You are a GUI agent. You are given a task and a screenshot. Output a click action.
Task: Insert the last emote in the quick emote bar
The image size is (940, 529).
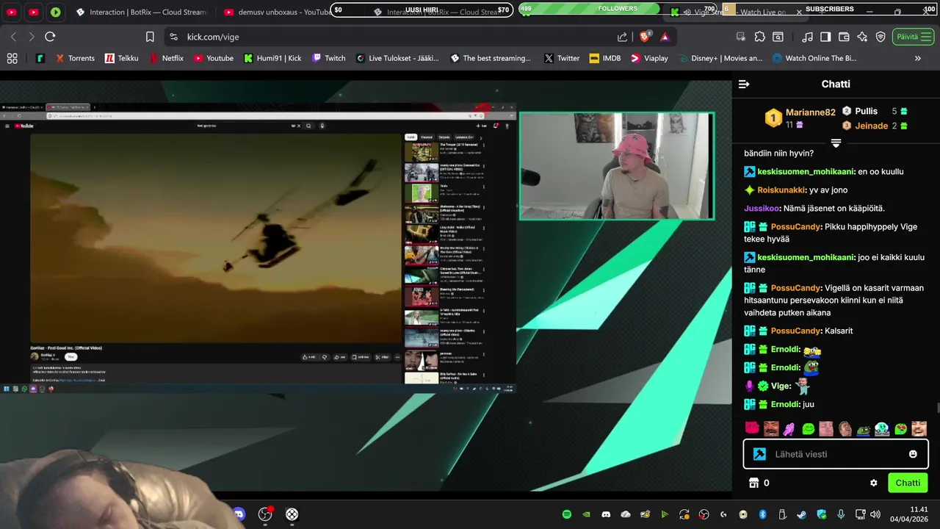919,428
